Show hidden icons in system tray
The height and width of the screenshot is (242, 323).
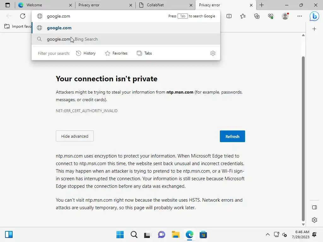click(x=268, y=234)
